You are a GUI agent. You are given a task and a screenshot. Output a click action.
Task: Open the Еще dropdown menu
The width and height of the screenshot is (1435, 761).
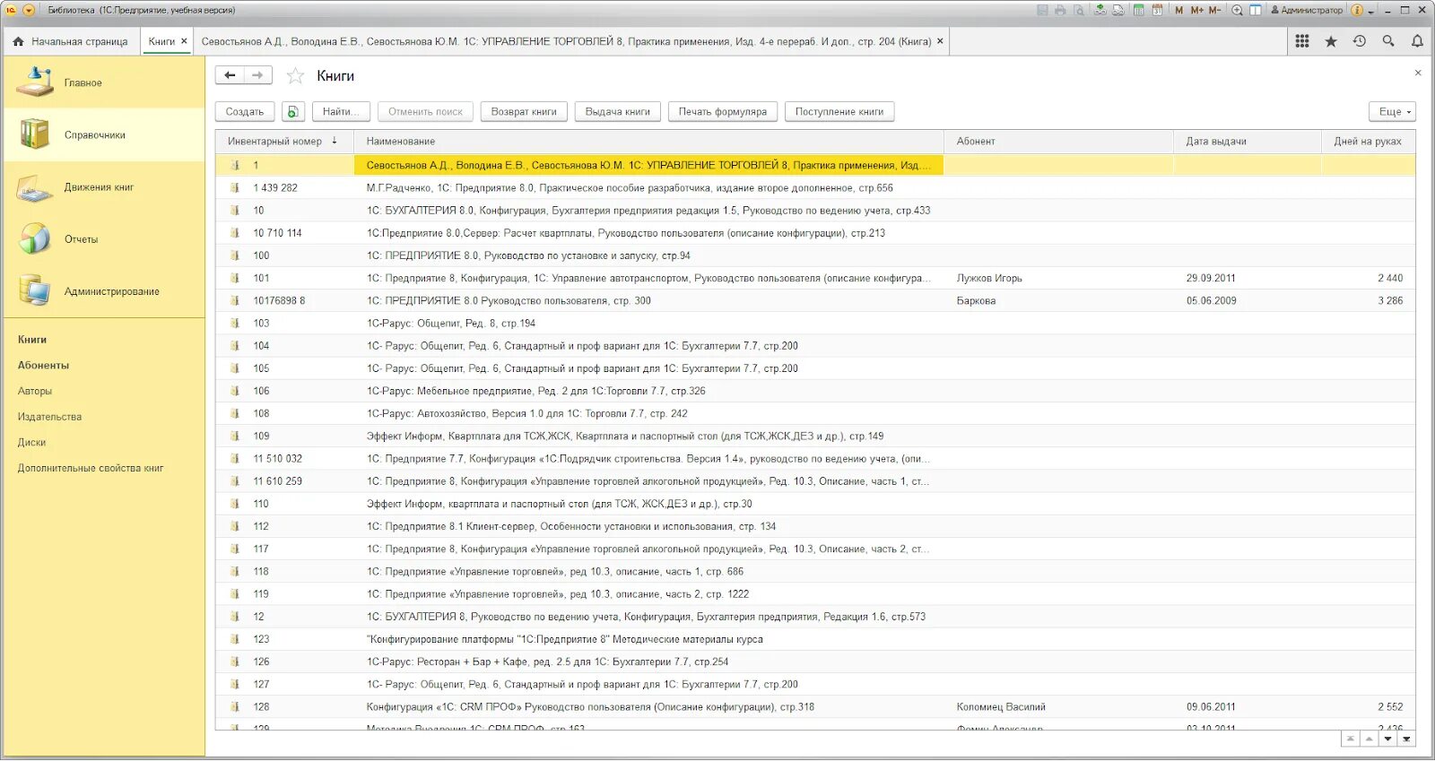click(x=1393, y=112)
